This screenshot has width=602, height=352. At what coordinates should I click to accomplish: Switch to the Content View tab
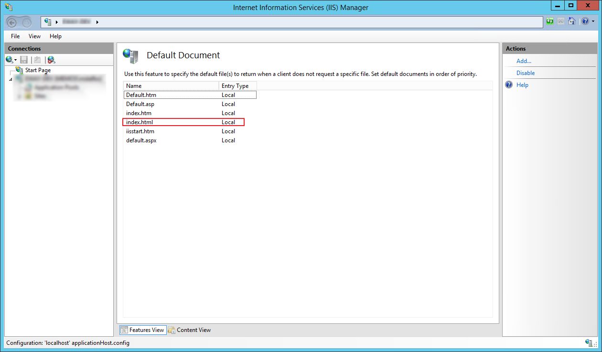click(x=189, y=330)
